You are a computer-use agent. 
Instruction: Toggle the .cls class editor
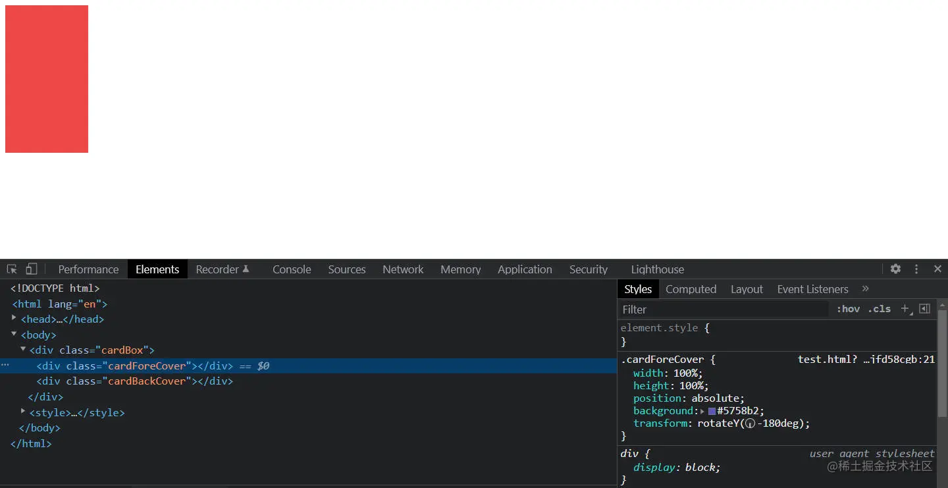click(x=880, y=309)
